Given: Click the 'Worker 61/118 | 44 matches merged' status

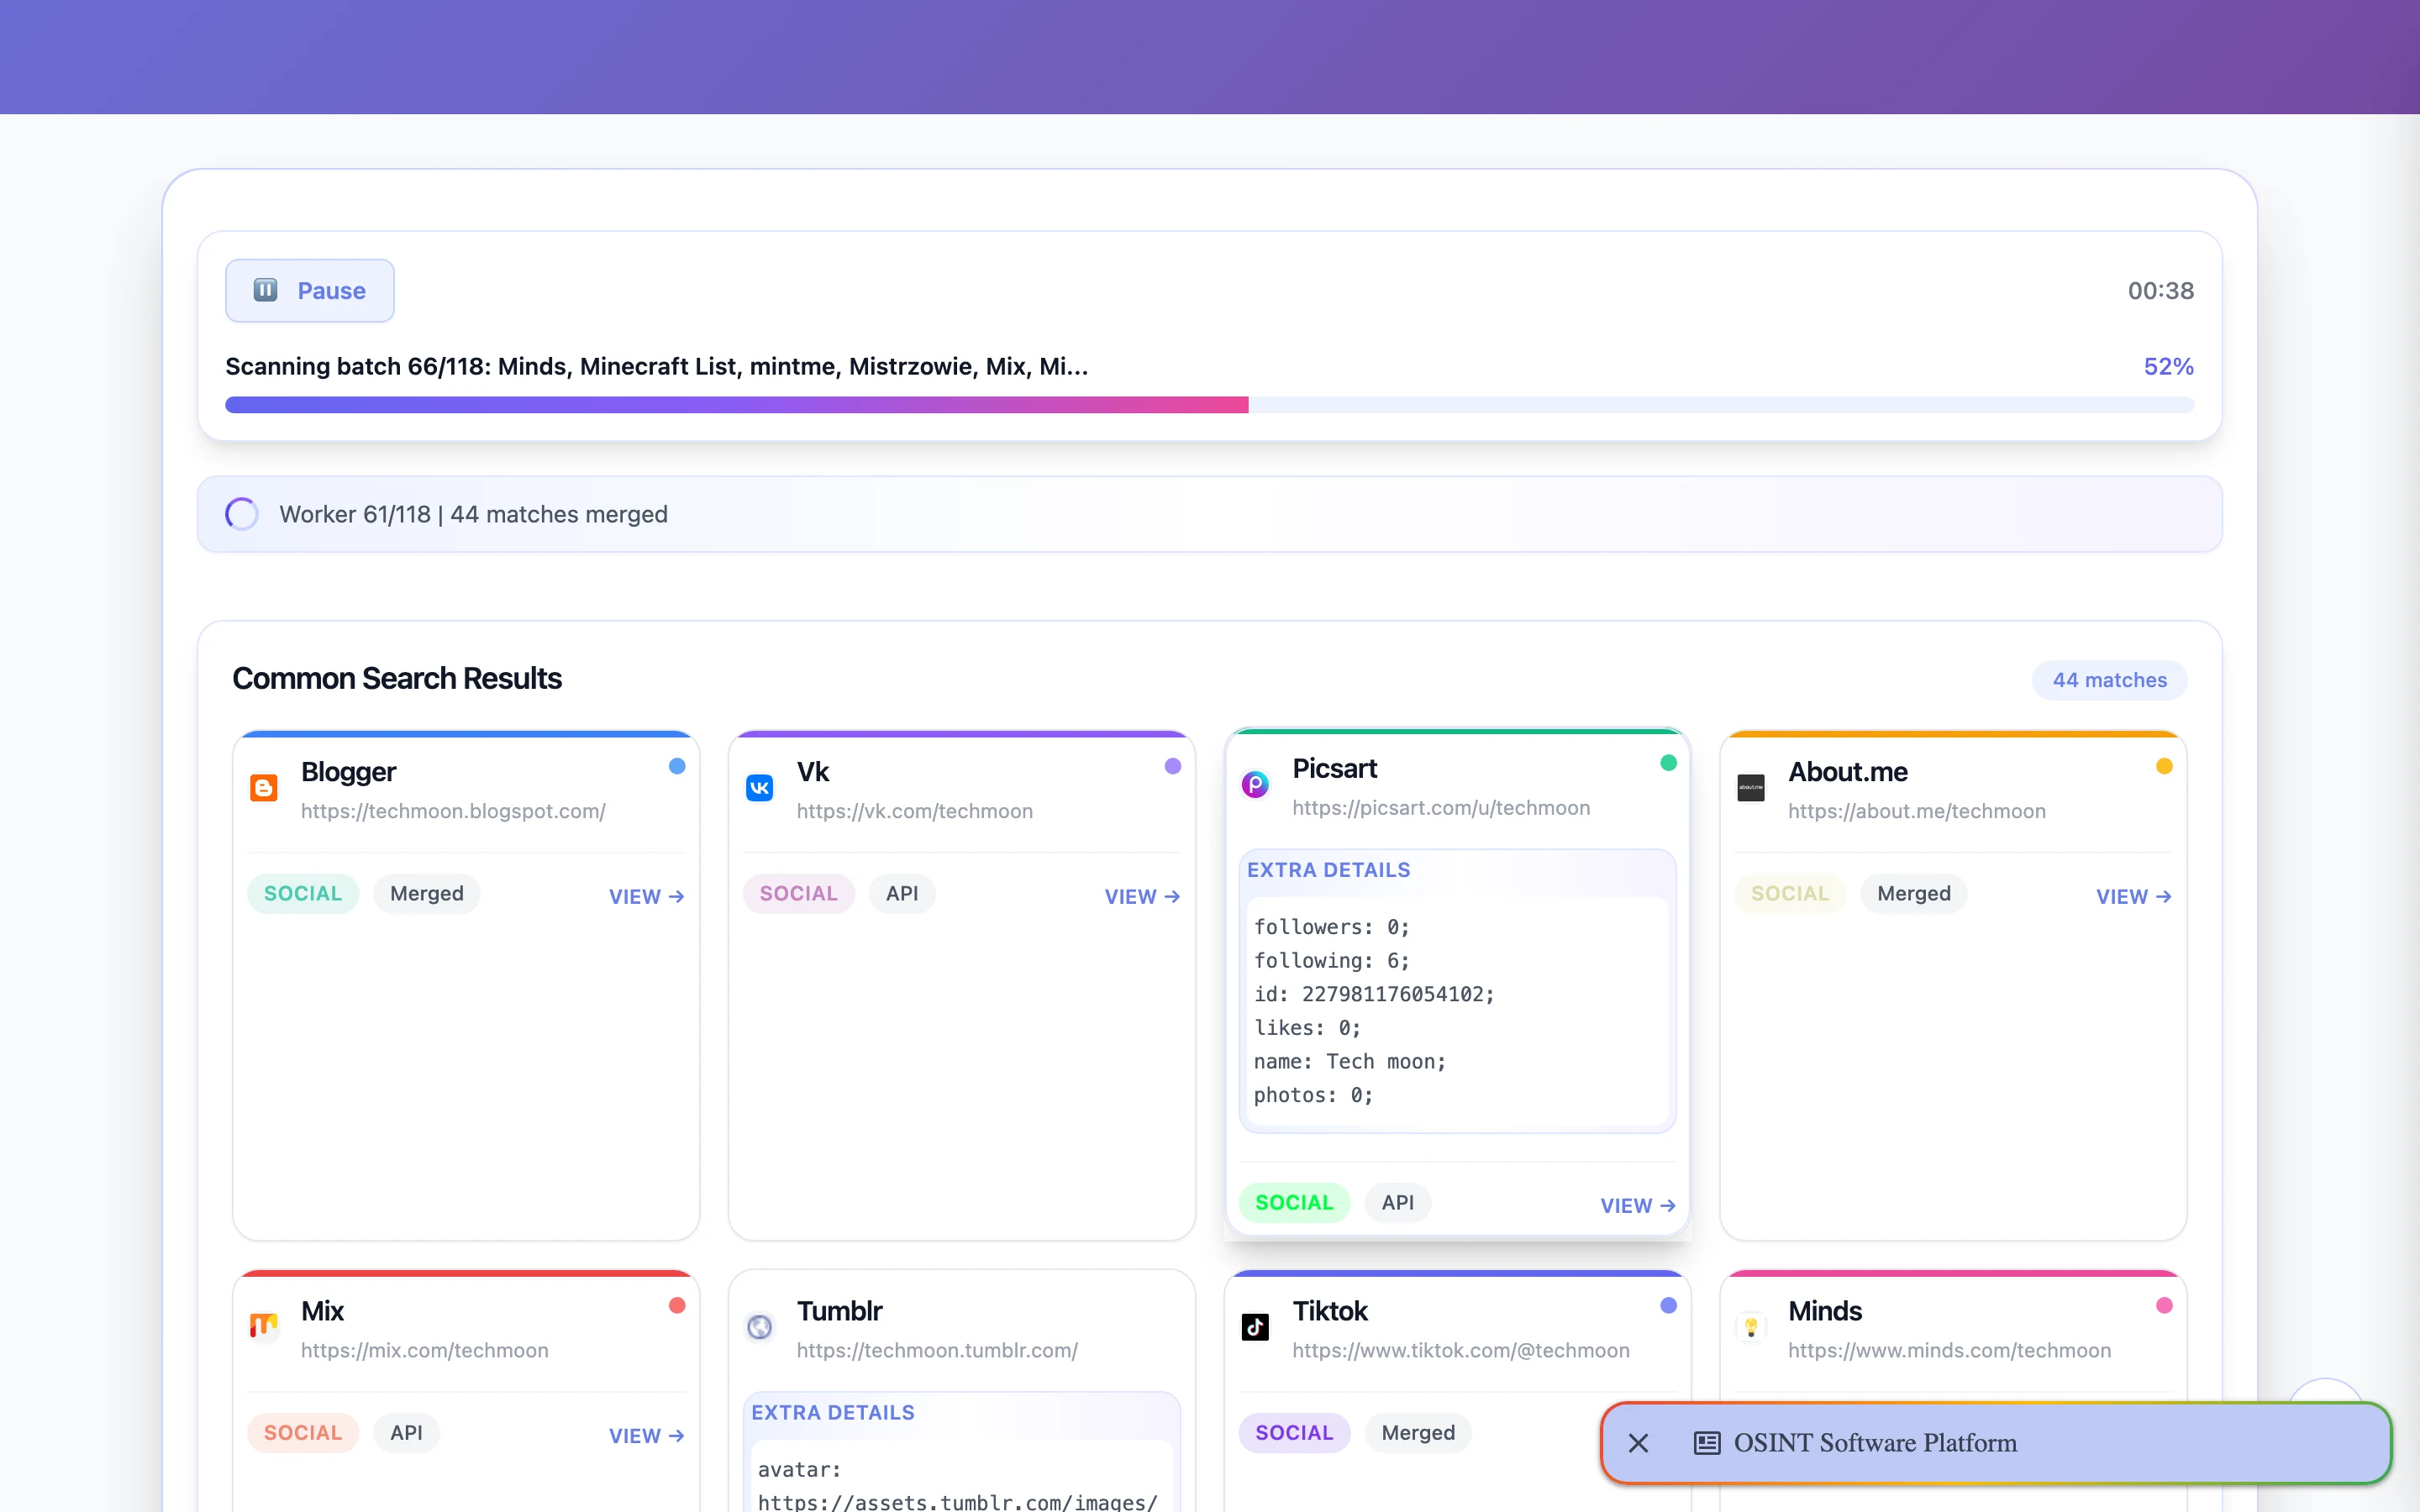Looking at the screenshot, I should 474,514.
